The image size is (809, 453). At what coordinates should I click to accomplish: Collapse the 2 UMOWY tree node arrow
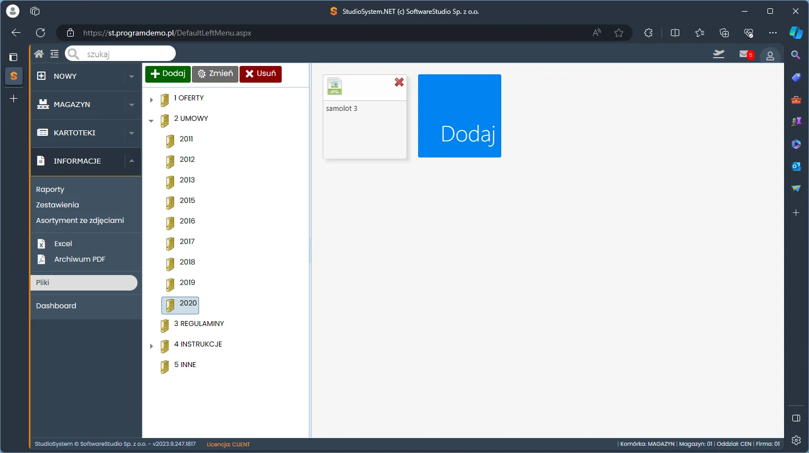[151, 120]
